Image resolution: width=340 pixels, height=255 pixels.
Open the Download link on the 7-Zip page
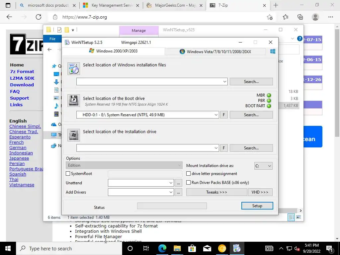click(x=22, y=85)
